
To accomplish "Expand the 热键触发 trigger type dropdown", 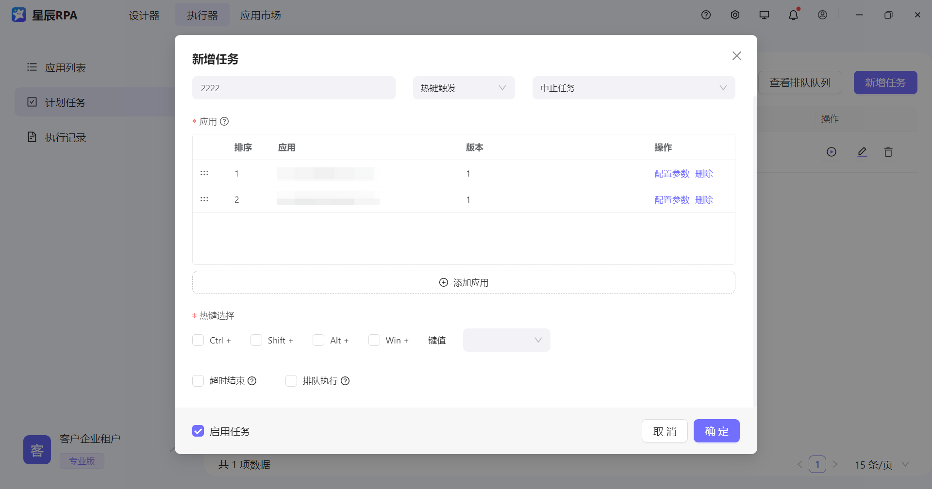I will pos(464,88).
